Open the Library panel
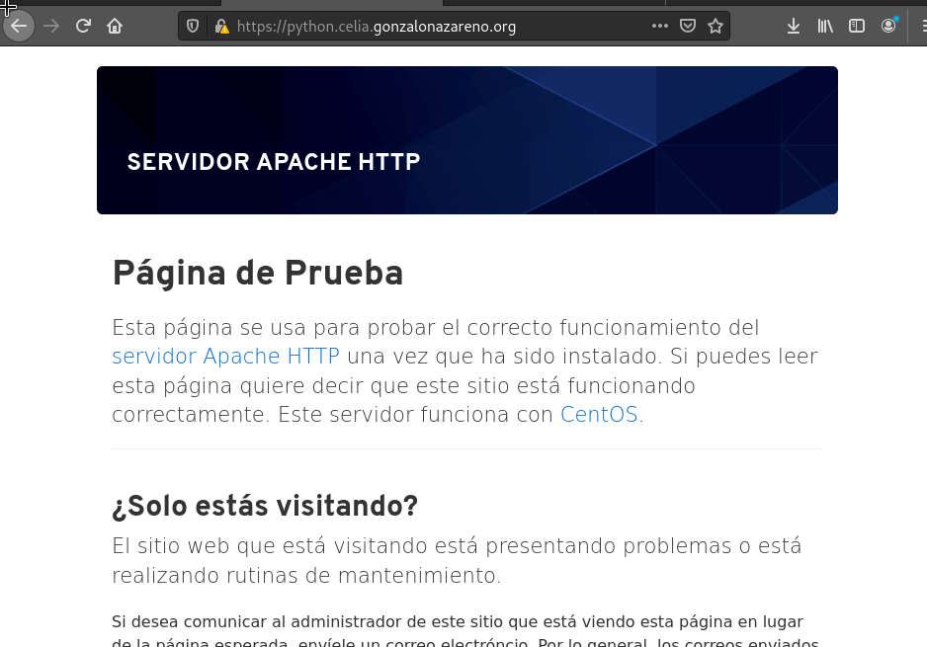Viewport: 927px width, 647px height. 825,26
